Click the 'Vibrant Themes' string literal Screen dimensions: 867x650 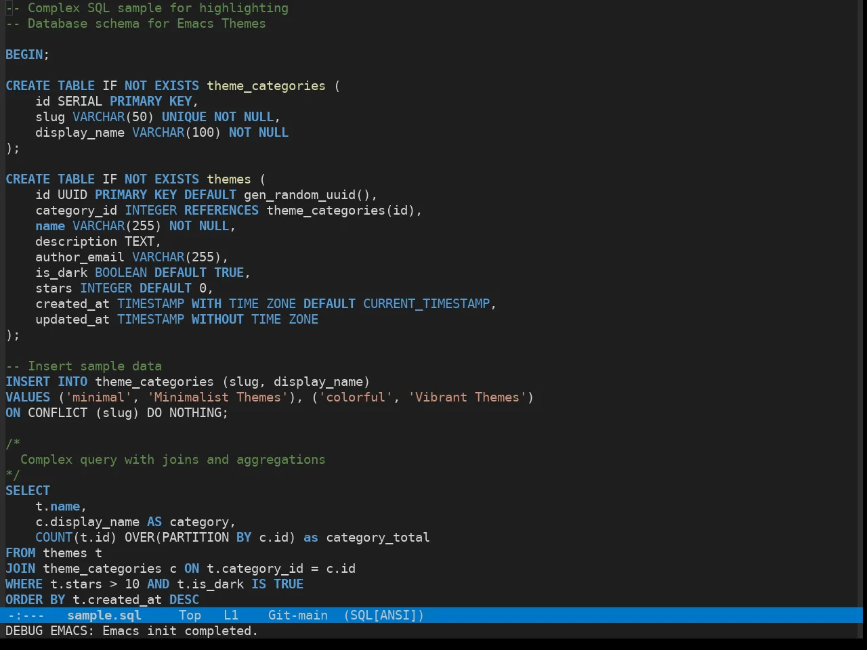pos(467,397)
